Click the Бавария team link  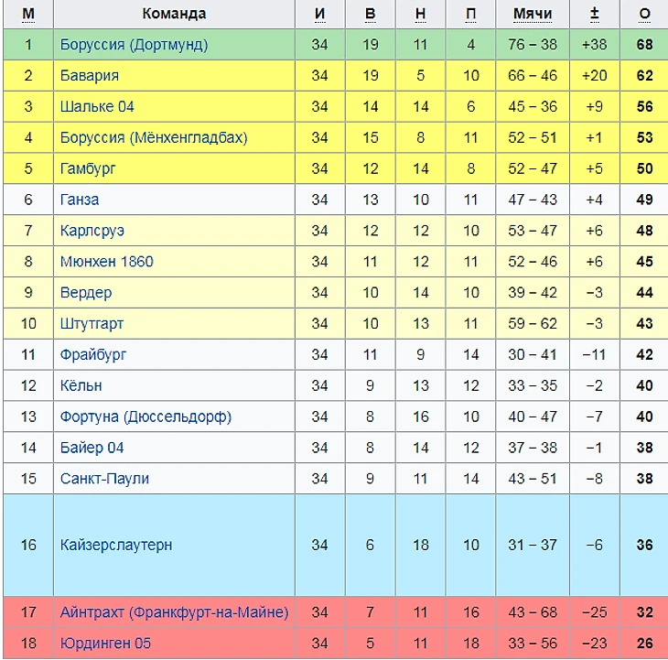pyautogui.click(x=90, y=75)
